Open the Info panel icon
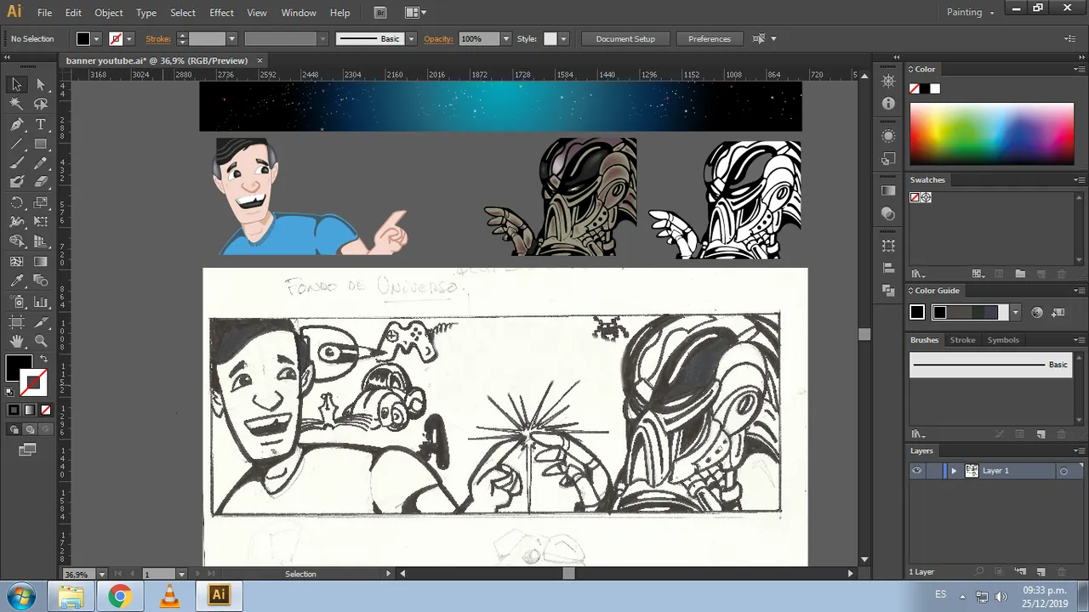1089x612 pixels. pos(888,104)
